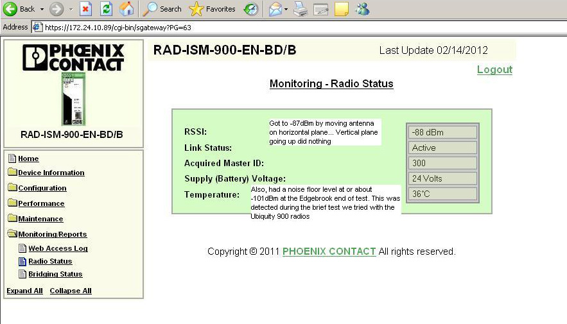Open the Forward history dropdown arrow
The image size is (567, 324).
[71, 9]
